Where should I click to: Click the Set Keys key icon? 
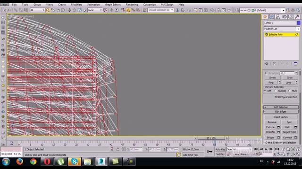coord(210,152)
